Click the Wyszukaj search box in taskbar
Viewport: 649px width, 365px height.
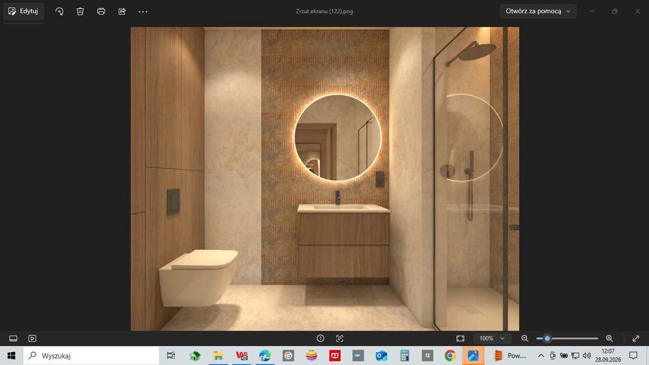[91, 355]
